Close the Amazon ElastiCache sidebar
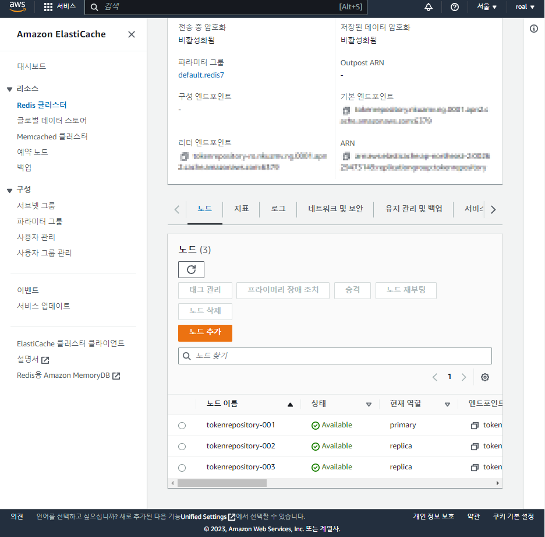 [x=132, y=34]
